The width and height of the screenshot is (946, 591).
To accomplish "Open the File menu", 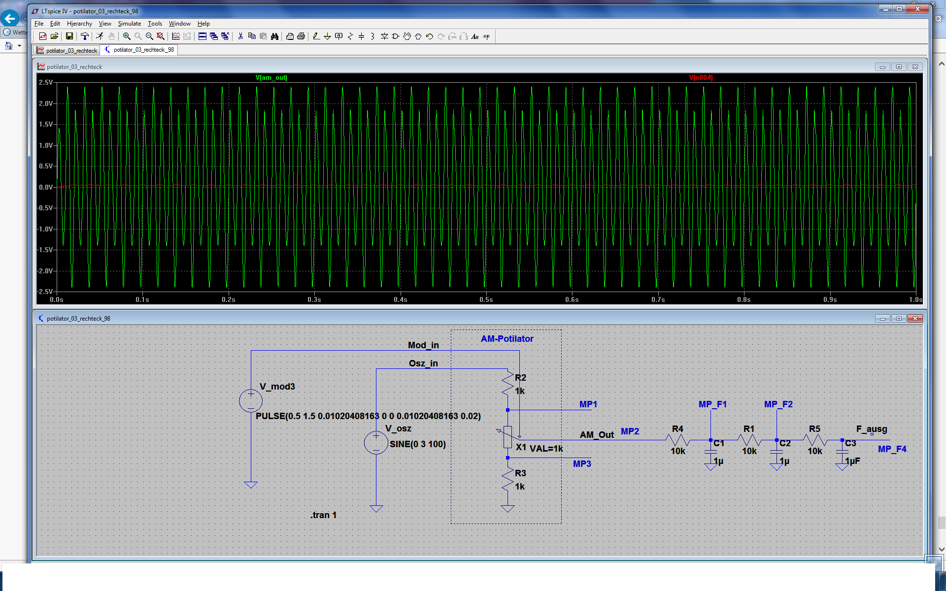I will pos(39,24).
